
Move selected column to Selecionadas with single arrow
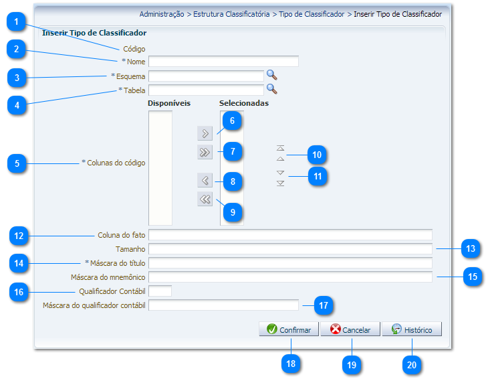click(x=205, y=133)
